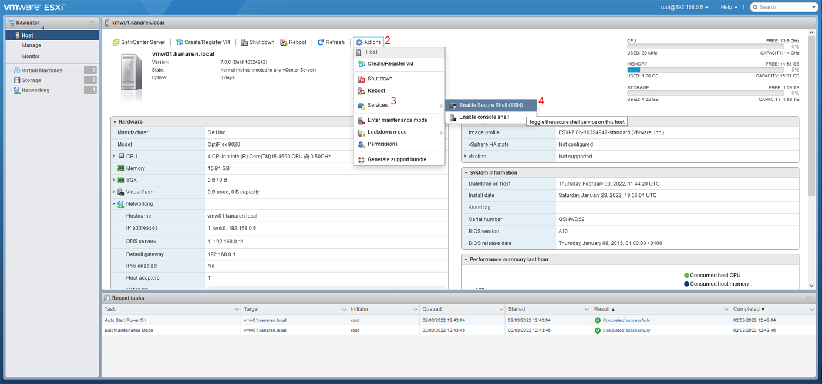Expand the CPU hardware section
This screenshot has height=384, width=822.
115,156
